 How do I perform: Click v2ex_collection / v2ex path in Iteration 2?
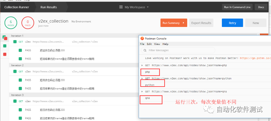point(85,71)
